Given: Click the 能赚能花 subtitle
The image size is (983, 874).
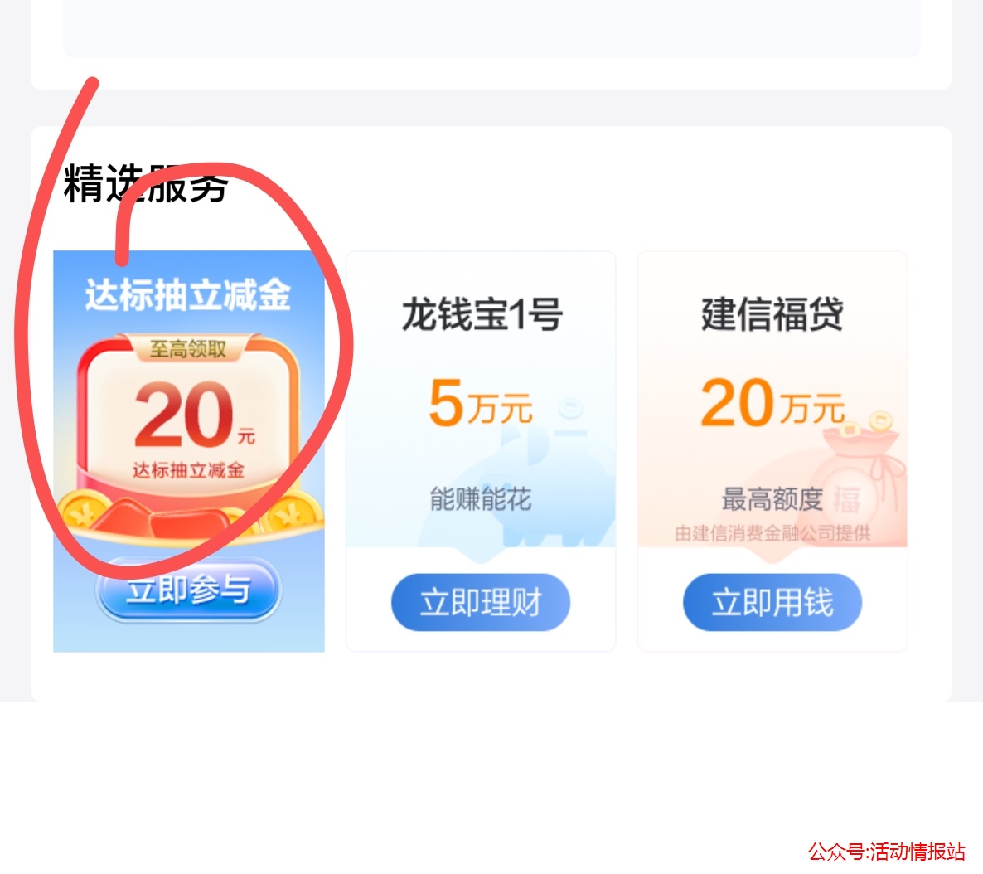Looking at the screenshot, I should pos(481,499).
